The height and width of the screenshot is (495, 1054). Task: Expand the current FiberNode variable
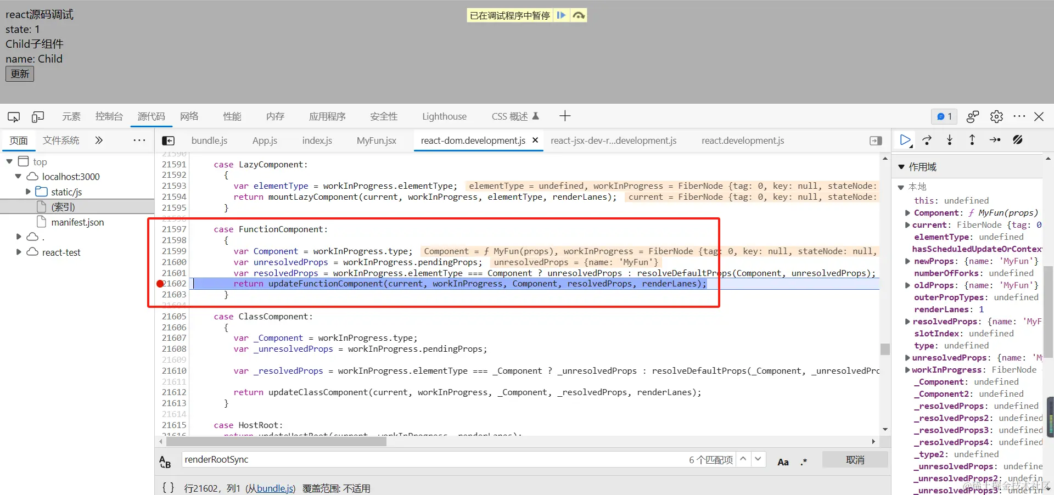(x=907, y=225)
